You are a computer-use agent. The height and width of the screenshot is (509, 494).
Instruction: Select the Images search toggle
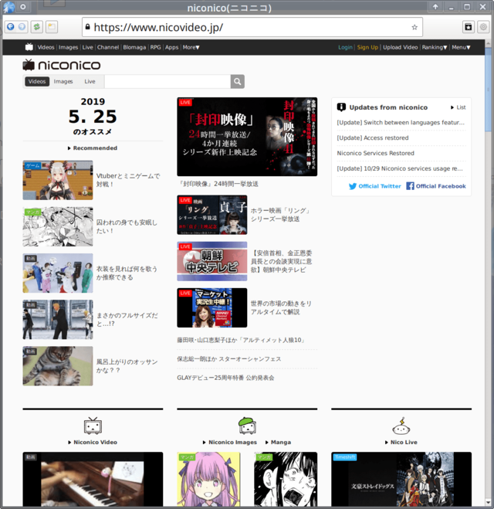pyautogui.click(x=63, y=81)
